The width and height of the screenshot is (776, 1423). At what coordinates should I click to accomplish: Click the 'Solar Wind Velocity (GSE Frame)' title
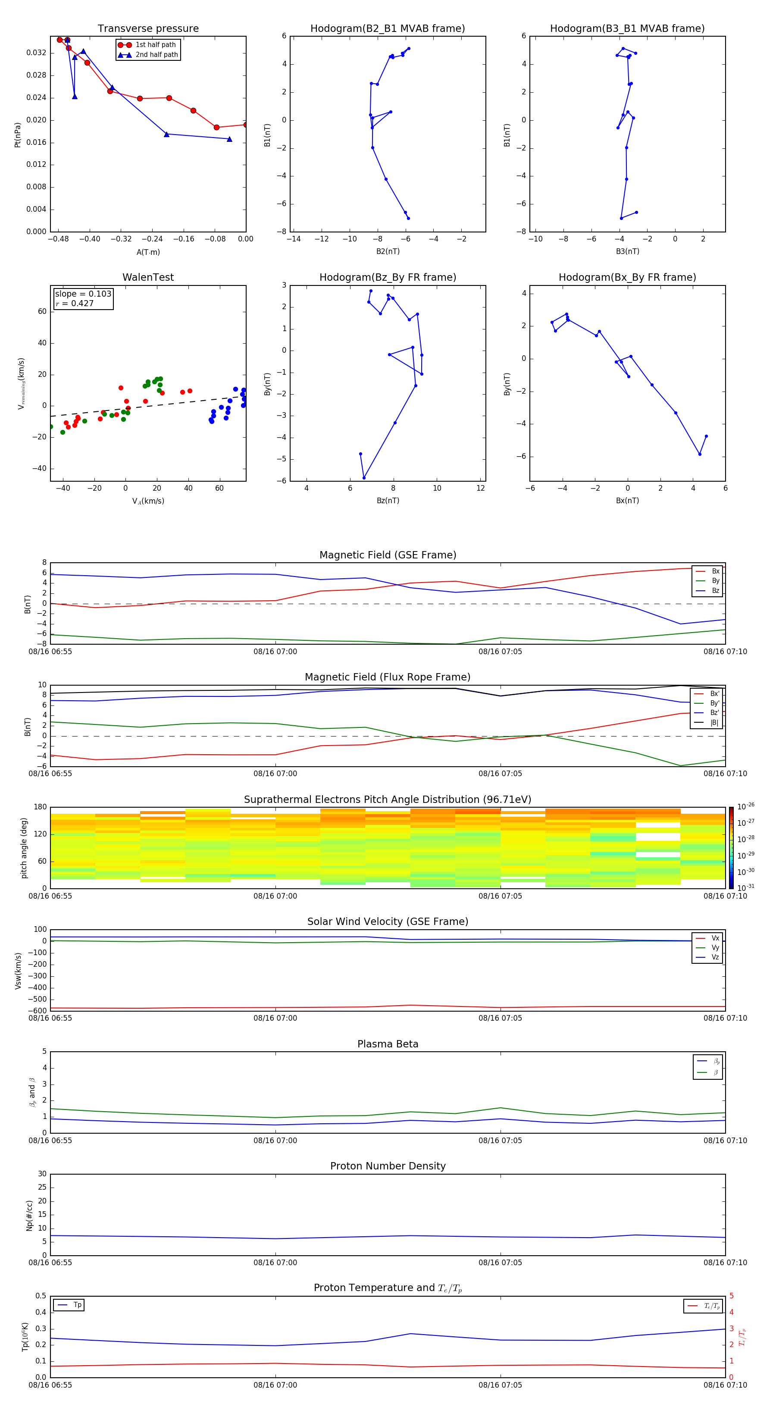pos(388,922)
